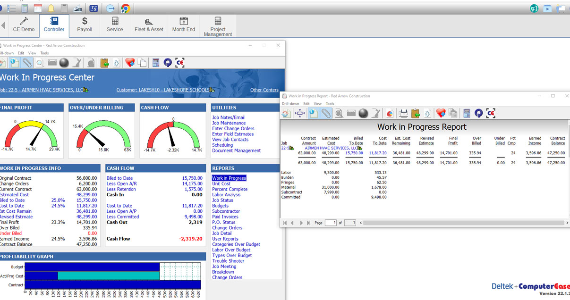The image size is (570, 300).
Task: Click the heart favorites icon in report toolbar
Action: pos(441,113)
